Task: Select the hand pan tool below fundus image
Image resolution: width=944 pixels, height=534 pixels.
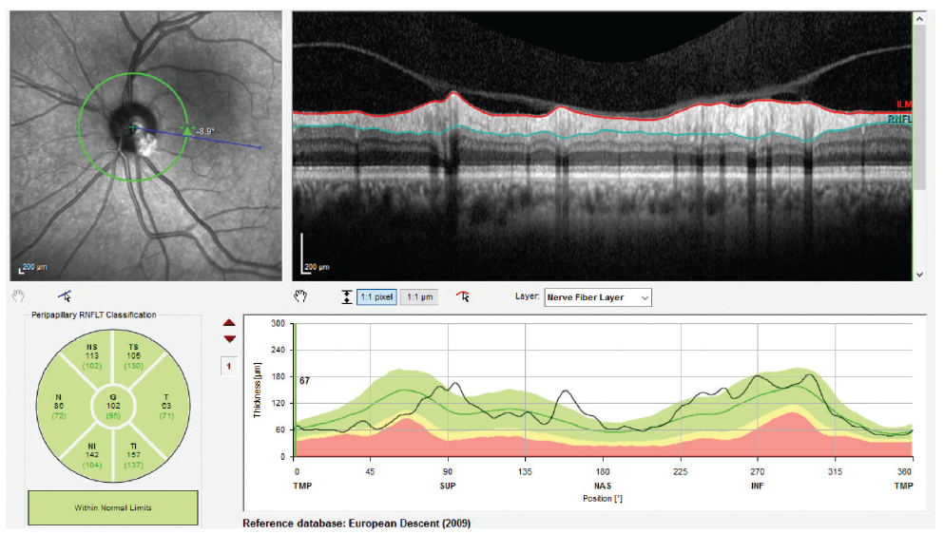Action: point(19,296)
